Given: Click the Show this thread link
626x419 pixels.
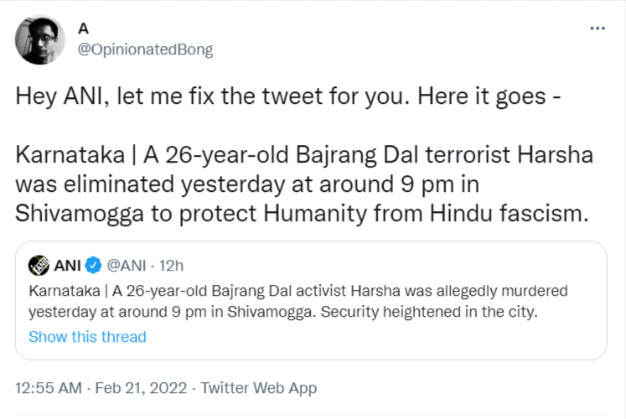Looking at the screenshot, I should click(x=87, y=337).
